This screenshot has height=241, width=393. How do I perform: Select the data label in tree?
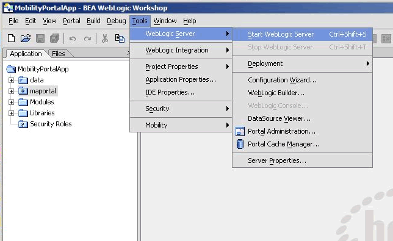tap(37, 80)
